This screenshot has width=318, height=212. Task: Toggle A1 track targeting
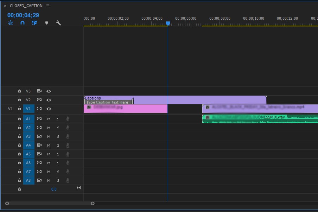[28, 119]
